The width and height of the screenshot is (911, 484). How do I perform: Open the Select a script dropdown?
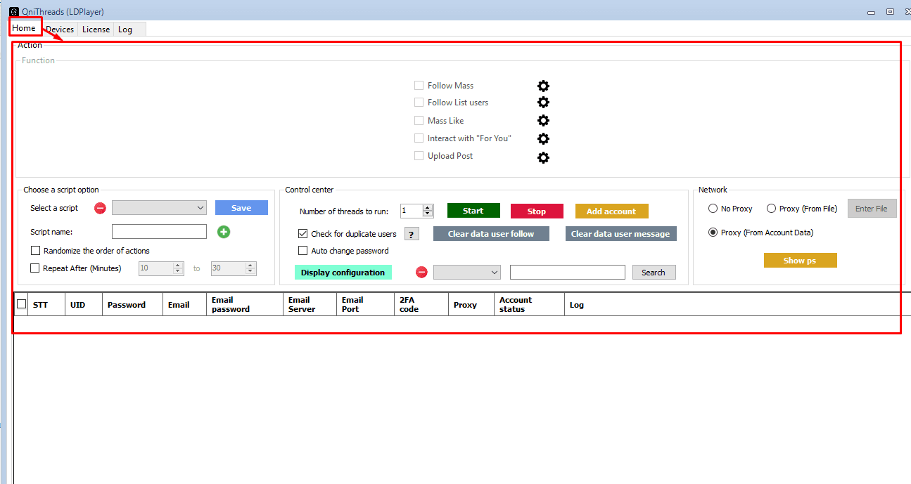click(159, 208)
